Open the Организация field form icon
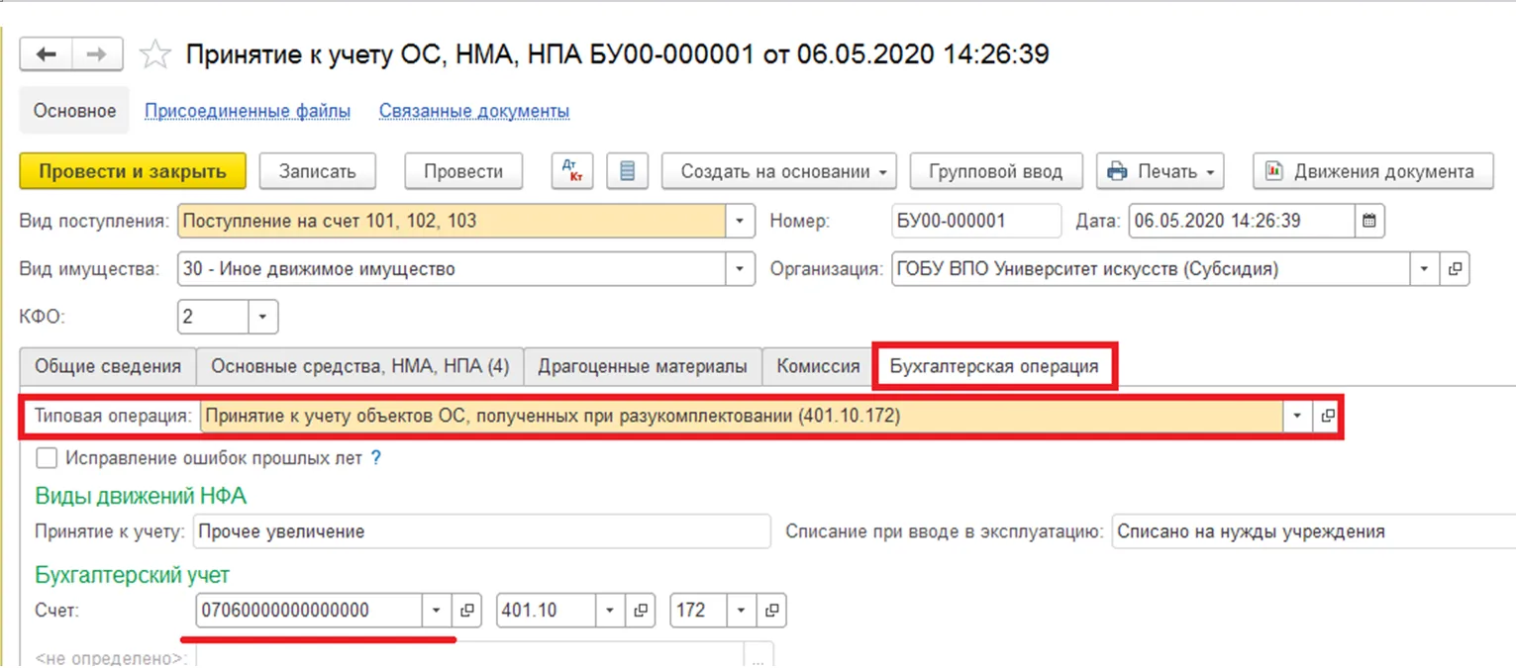Image resolution: width=1516 pixels, height=668 pixels. pyautogui.click(x=1454, y=268)
